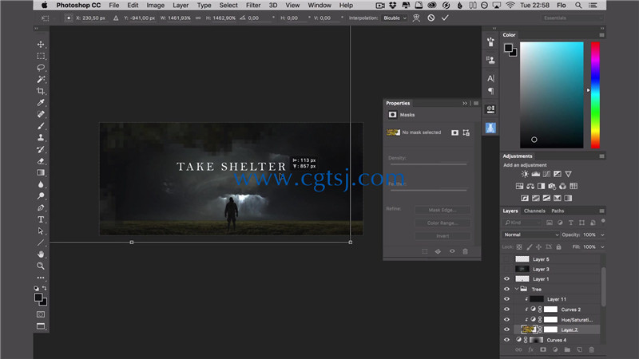Select the Brush tool
The width and height of the screenshot is (639, 359).
(x=41, y=126)
